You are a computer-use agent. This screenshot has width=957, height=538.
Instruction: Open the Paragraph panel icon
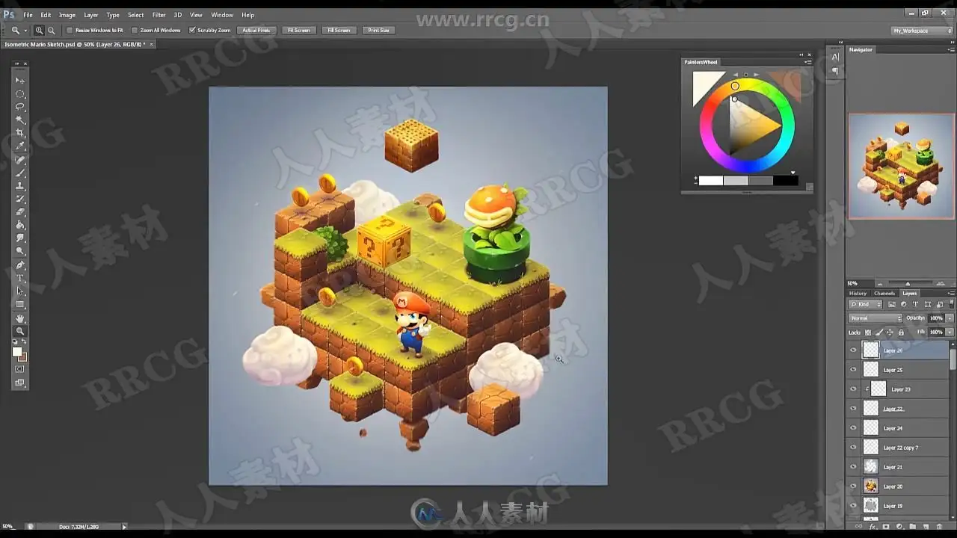835,71
